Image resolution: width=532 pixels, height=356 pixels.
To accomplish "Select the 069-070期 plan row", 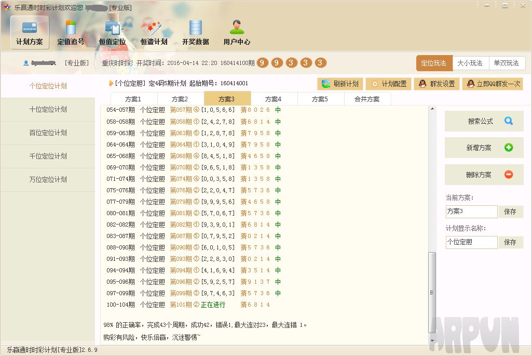I will pos(194,167).
